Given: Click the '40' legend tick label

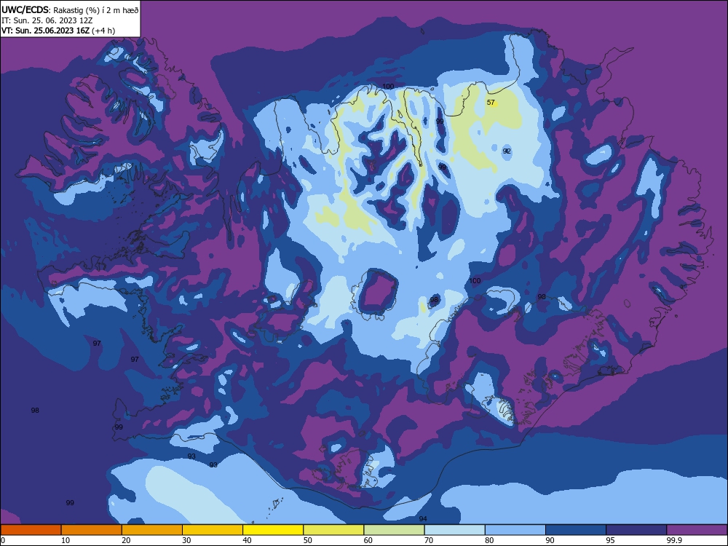Looking at the screenshot, I should pyautogui.click(x=247, y=540).
